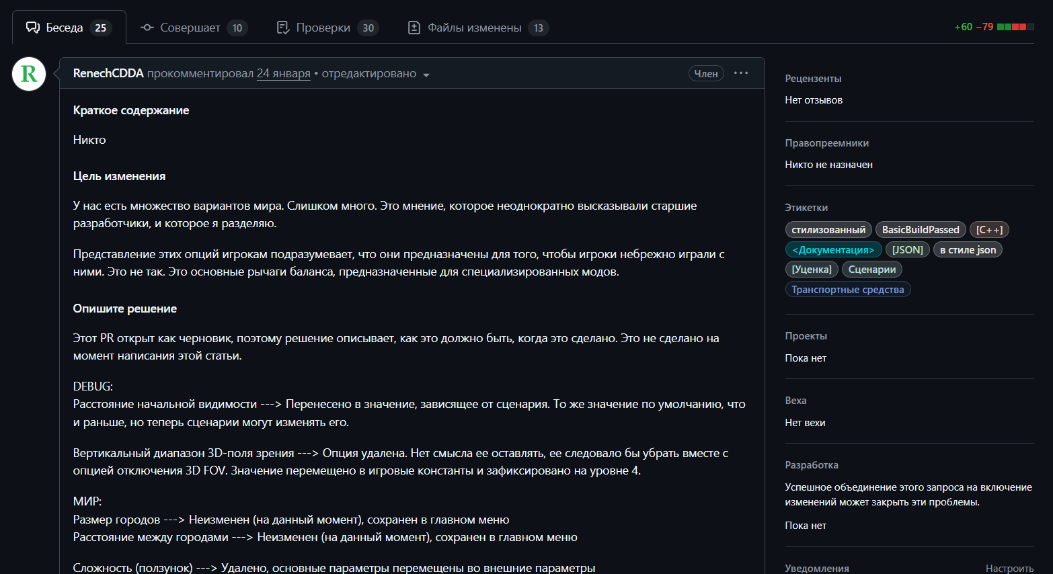The width and height of the screenshot is (1053, 574).
Task: Open the Совершает commits tab
Action: pyautogui.click(x=194, y=28)
